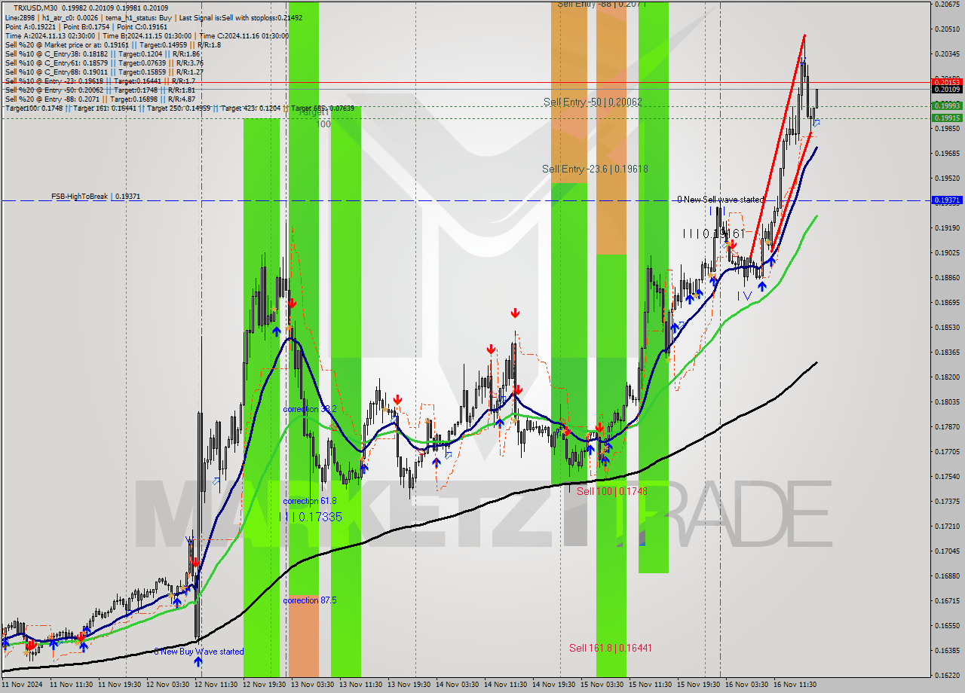Select the Time A:2024.11.13 02:30:00 info line

[x=146, y=35]
